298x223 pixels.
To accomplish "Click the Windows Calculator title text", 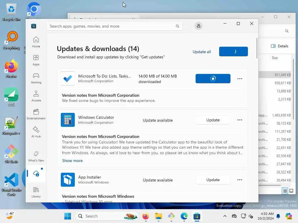I will [96, 117].
